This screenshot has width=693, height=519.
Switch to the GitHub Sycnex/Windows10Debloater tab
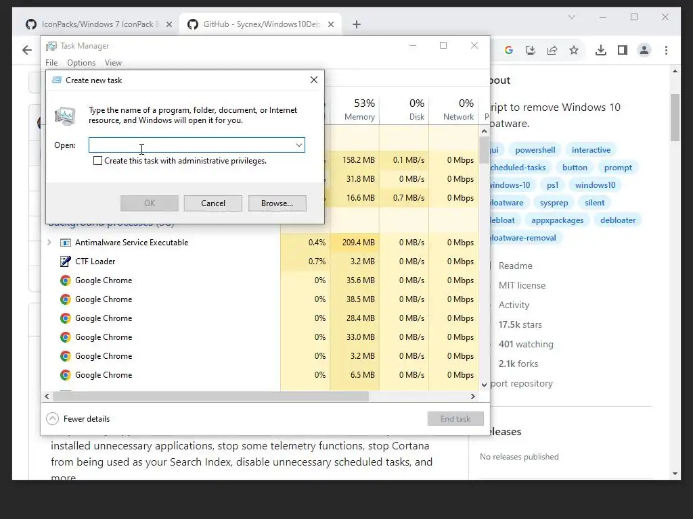(x=261, y=24)
